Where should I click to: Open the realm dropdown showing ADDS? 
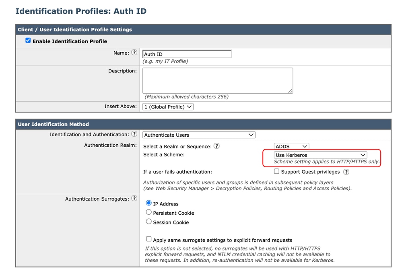click(x=291, y=146)
